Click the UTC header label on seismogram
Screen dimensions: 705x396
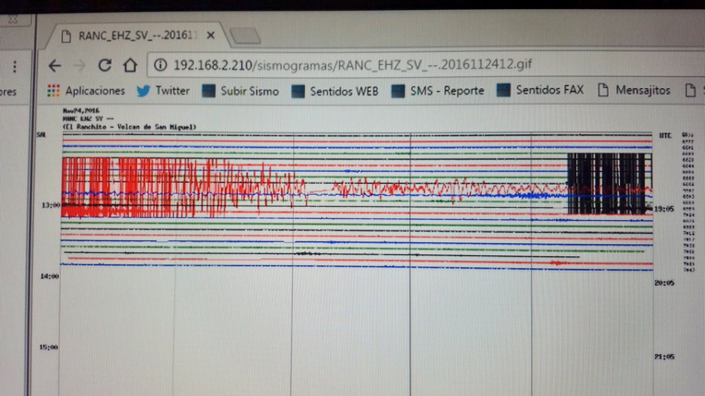pyautogui.click(x=664, y=136)
